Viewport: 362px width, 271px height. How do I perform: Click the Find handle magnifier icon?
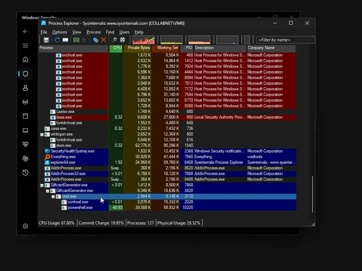[114, 40]
